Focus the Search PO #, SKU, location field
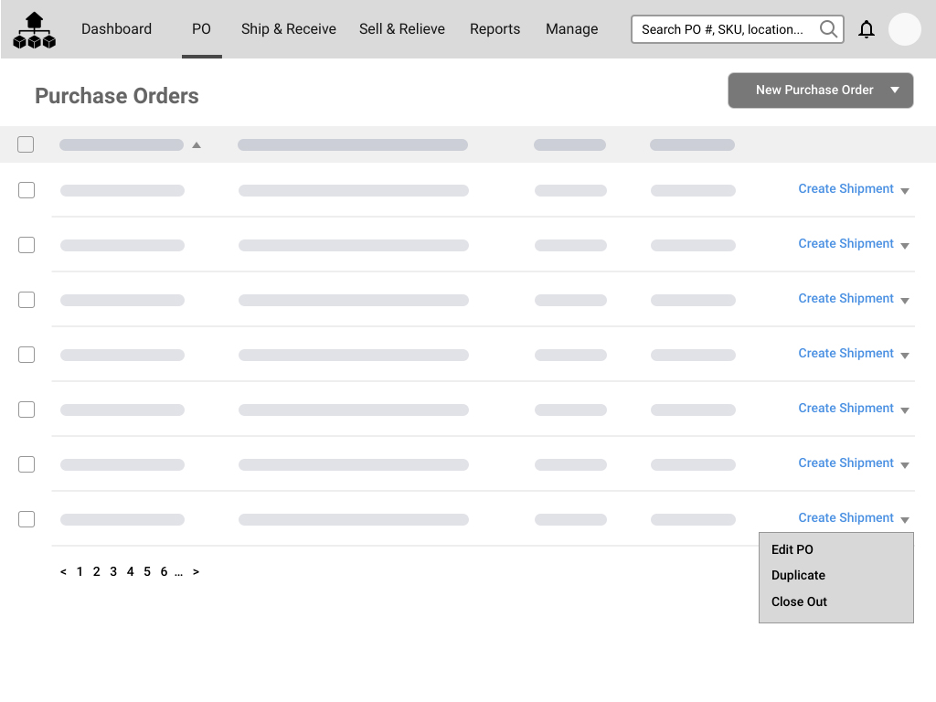 click(x=722, y=29)
